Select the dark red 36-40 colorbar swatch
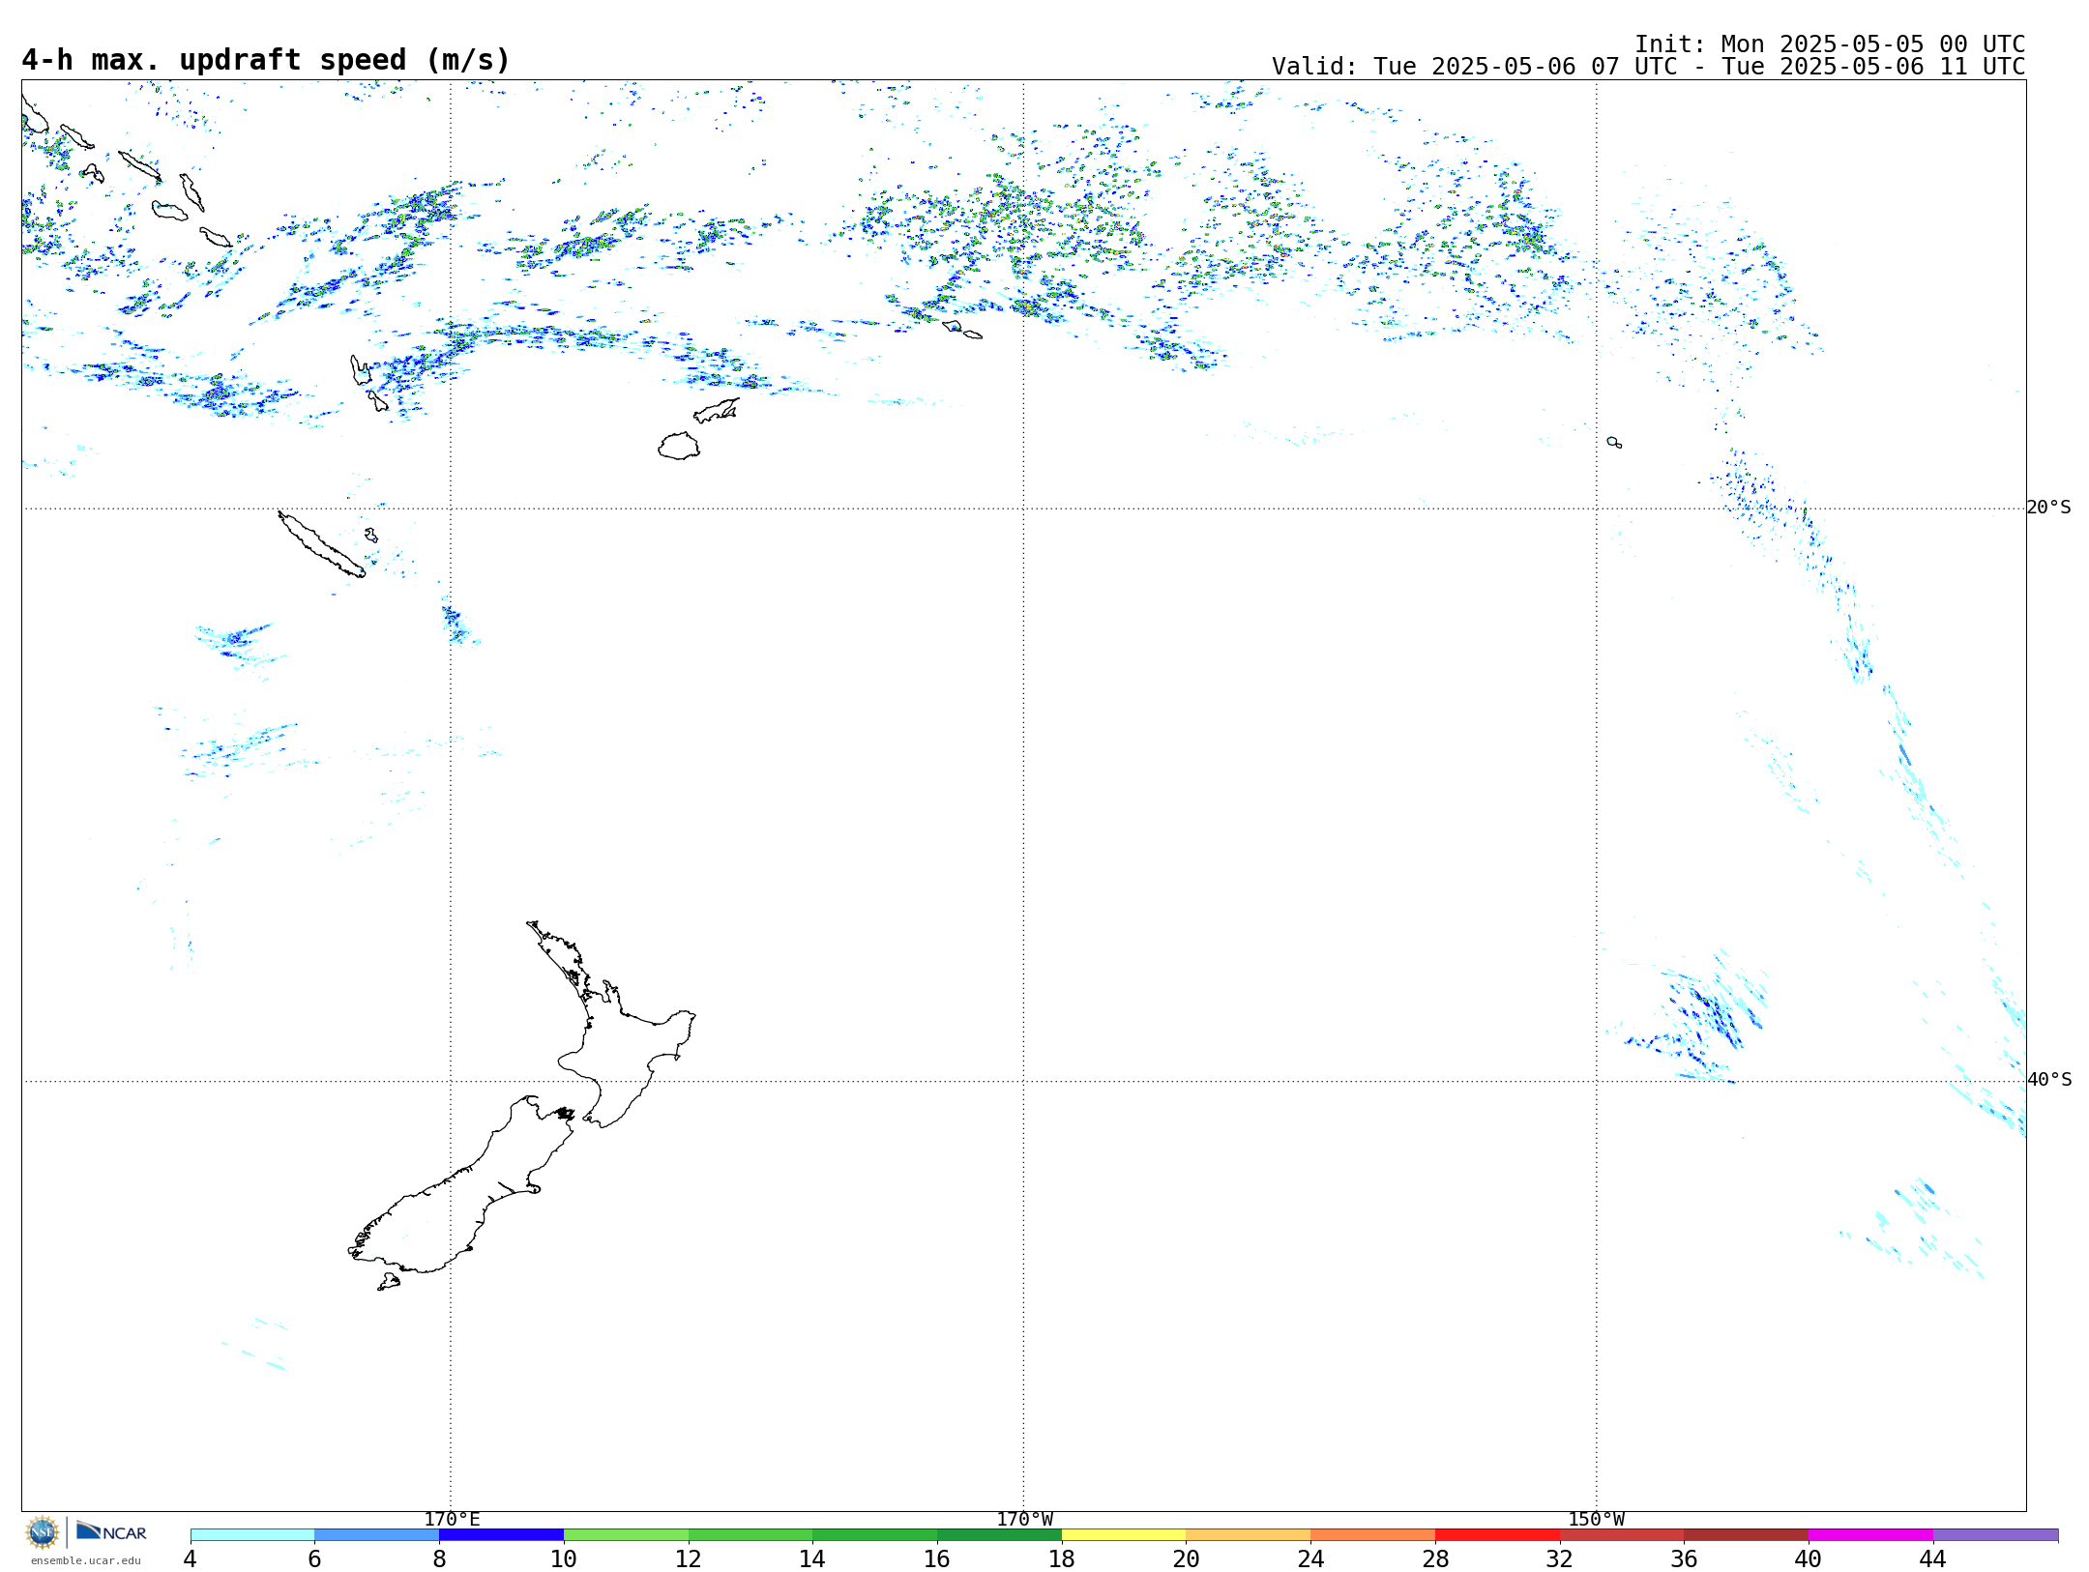The image size is (2089, 1572). 1747,1535
